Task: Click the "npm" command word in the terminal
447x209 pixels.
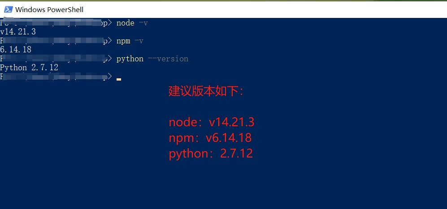Action: point(123,41)
